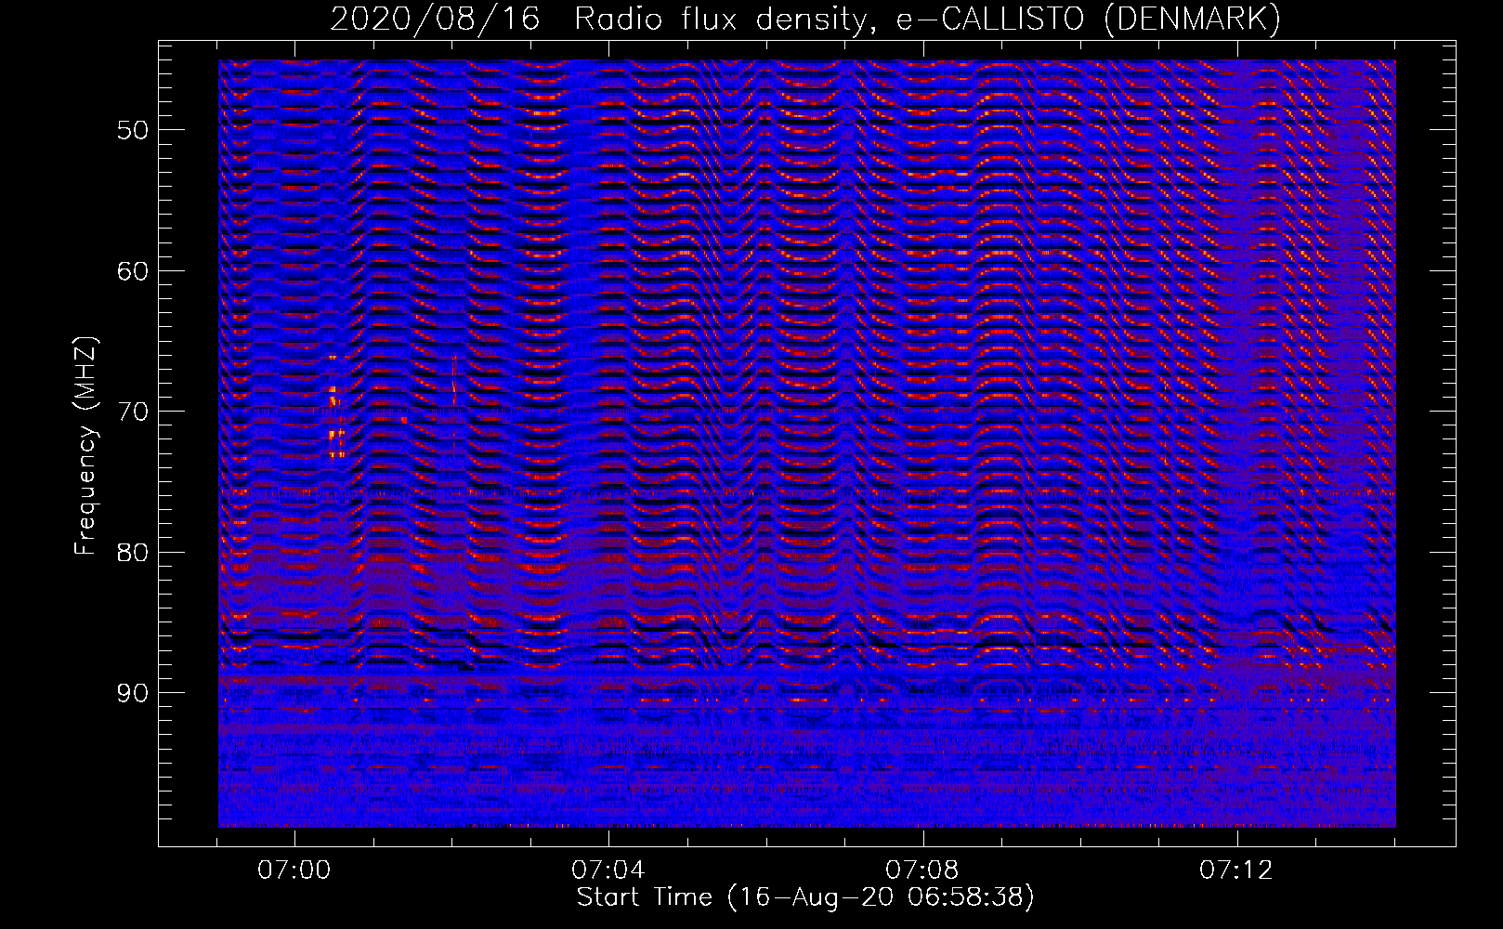Click the 80 frequency tick label
This screenshot has height=929, width=1503.
132,552
